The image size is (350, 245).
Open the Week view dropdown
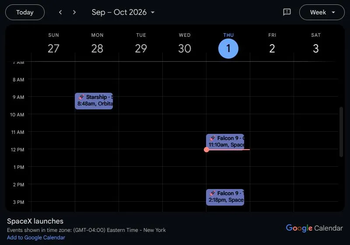click(322, 12)
